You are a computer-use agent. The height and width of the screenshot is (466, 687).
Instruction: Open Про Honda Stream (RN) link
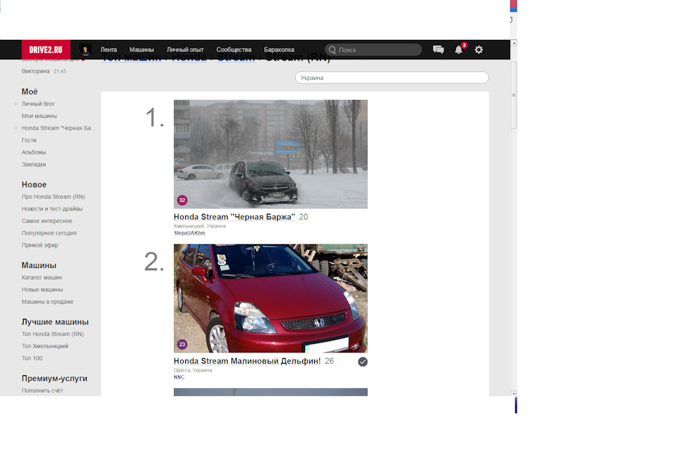click(54, 197)
